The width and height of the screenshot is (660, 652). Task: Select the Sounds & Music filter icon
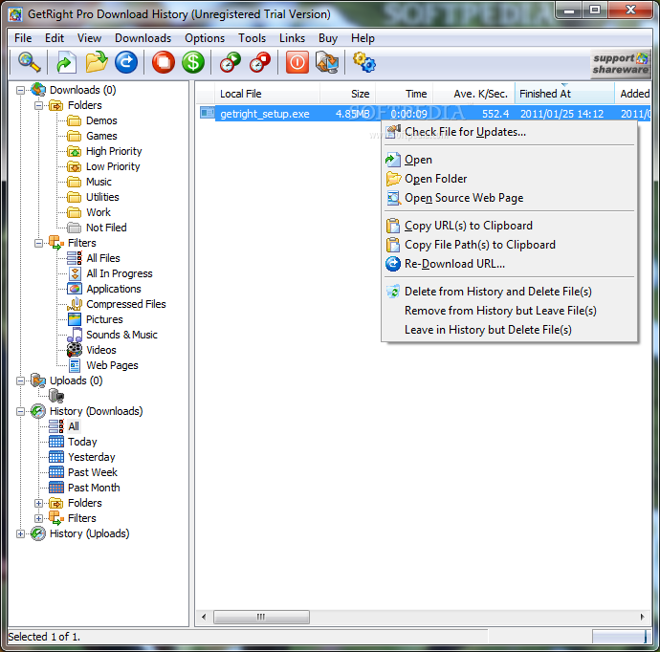(x=75, y=335)
